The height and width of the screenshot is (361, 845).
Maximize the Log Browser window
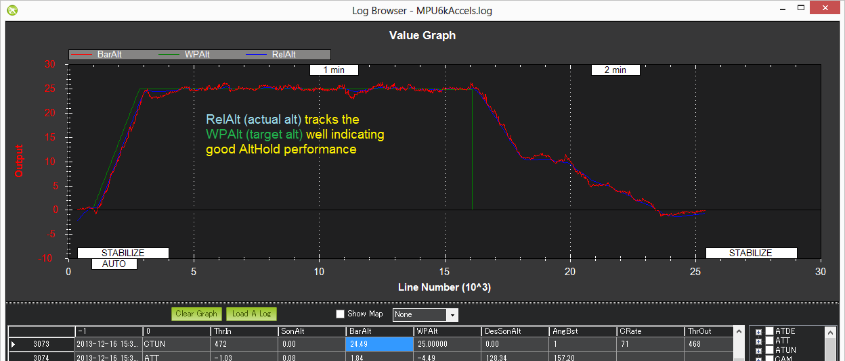tap(801, 8)
